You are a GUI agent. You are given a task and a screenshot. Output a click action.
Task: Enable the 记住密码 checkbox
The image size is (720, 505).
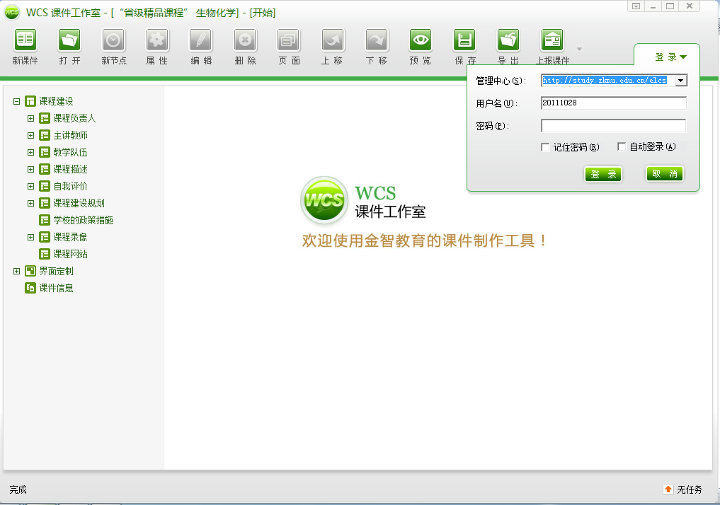(545, 147)
